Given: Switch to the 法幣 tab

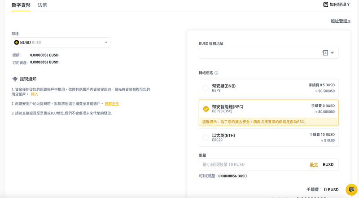Looking at the screenshot, I should 42,5.
